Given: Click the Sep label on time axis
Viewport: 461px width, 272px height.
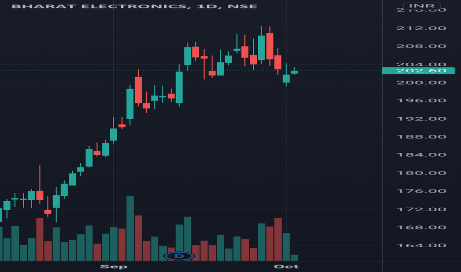Looking at the screenshot, I should pos(113,267).
